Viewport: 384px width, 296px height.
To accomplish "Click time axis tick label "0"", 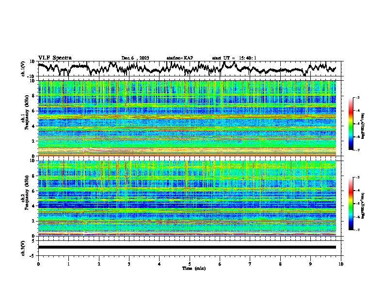I will (38, 264).
